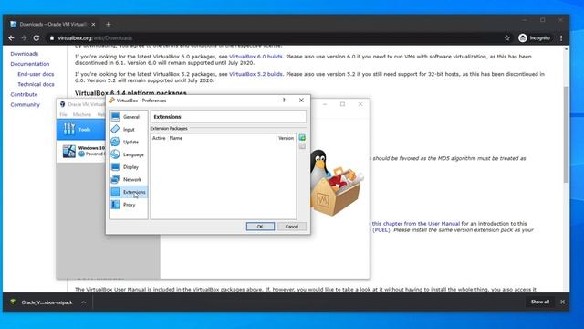
Task: Go back in Chrome browser
Action: (11, 38)
